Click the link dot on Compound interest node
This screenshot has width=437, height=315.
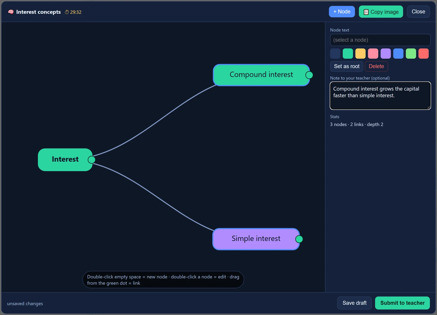(x=309, y=75)
